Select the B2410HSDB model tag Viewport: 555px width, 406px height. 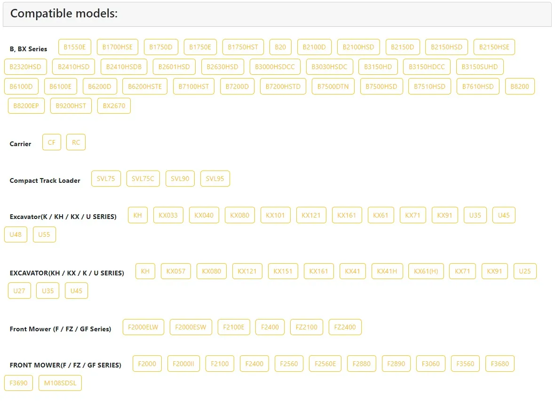124,67
